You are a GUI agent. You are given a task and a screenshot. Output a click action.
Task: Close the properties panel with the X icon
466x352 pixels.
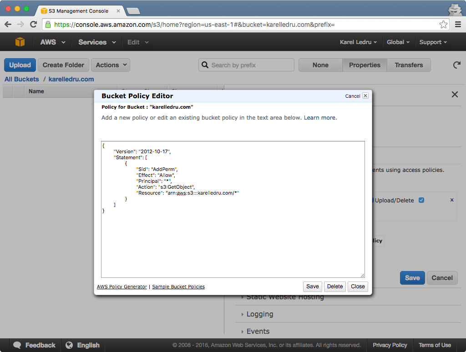pos(455,94)
